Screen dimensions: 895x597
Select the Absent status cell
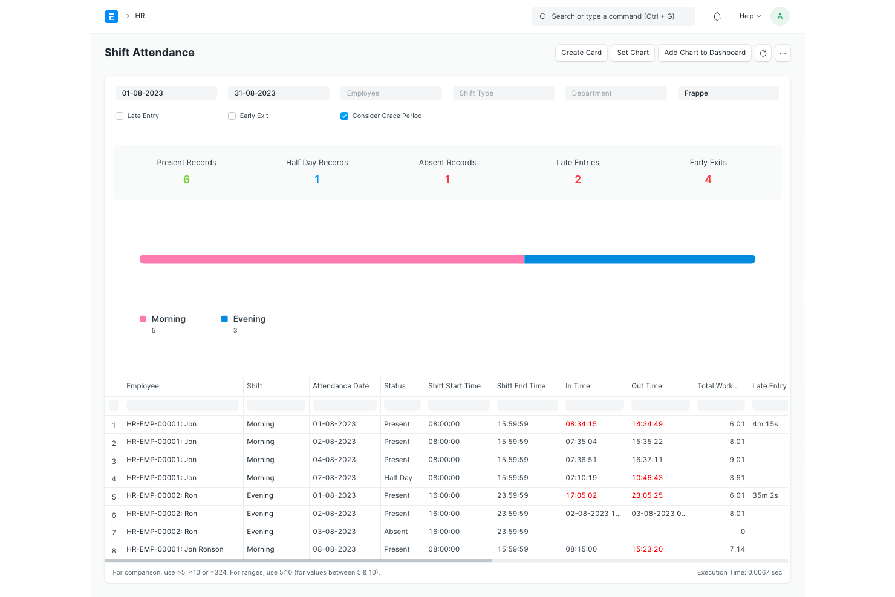click(x=396, y=532)
